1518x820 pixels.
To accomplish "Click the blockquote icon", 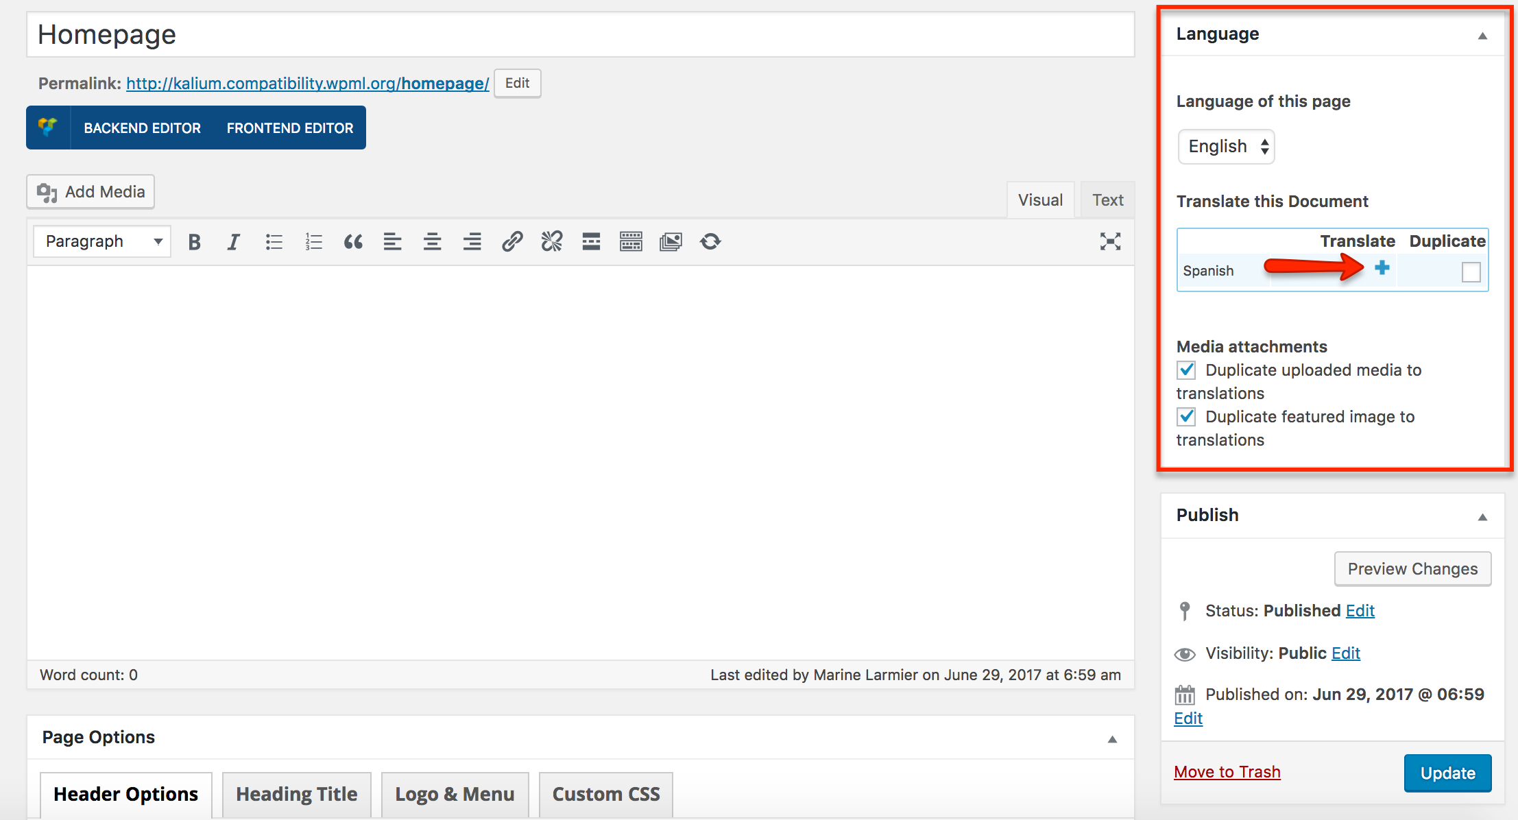I will point(351,241).
